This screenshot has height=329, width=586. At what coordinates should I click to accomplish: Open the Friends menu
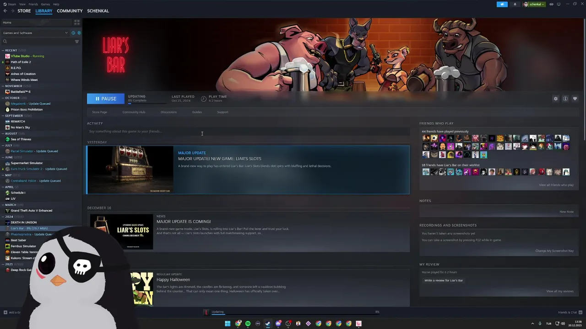(33, 4)
